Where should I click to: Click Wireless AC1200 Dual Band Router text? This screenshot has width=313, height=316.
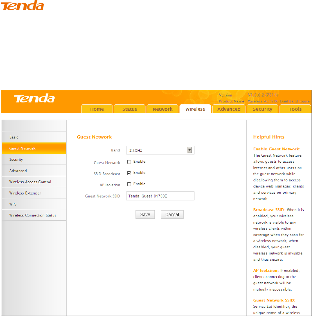pos(279,101)
